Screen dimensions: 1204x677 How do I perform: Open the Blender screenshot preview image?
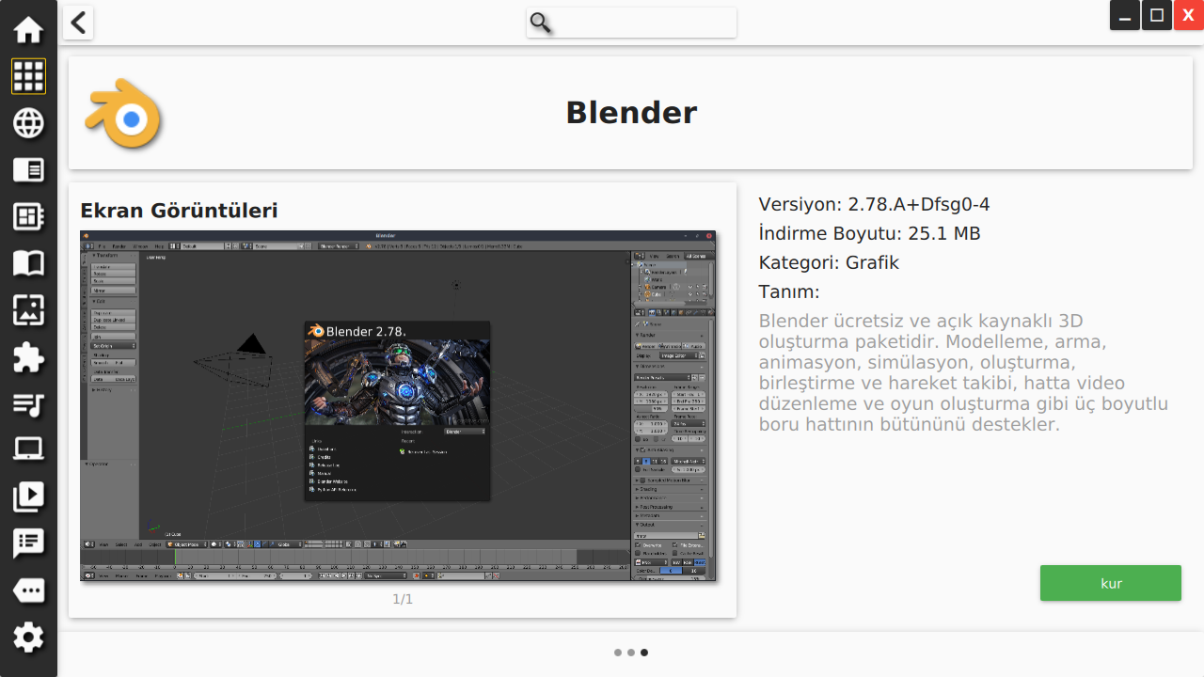pos(398,405)
